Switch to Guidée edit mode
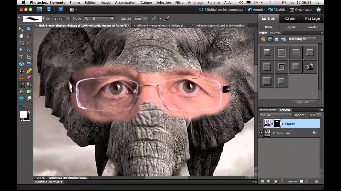Screen dimensions: 341x191 click(313, 27)
